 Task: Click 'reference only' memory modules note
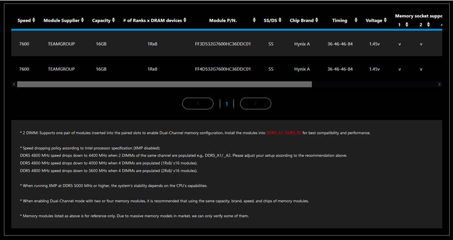click(134, 216)
